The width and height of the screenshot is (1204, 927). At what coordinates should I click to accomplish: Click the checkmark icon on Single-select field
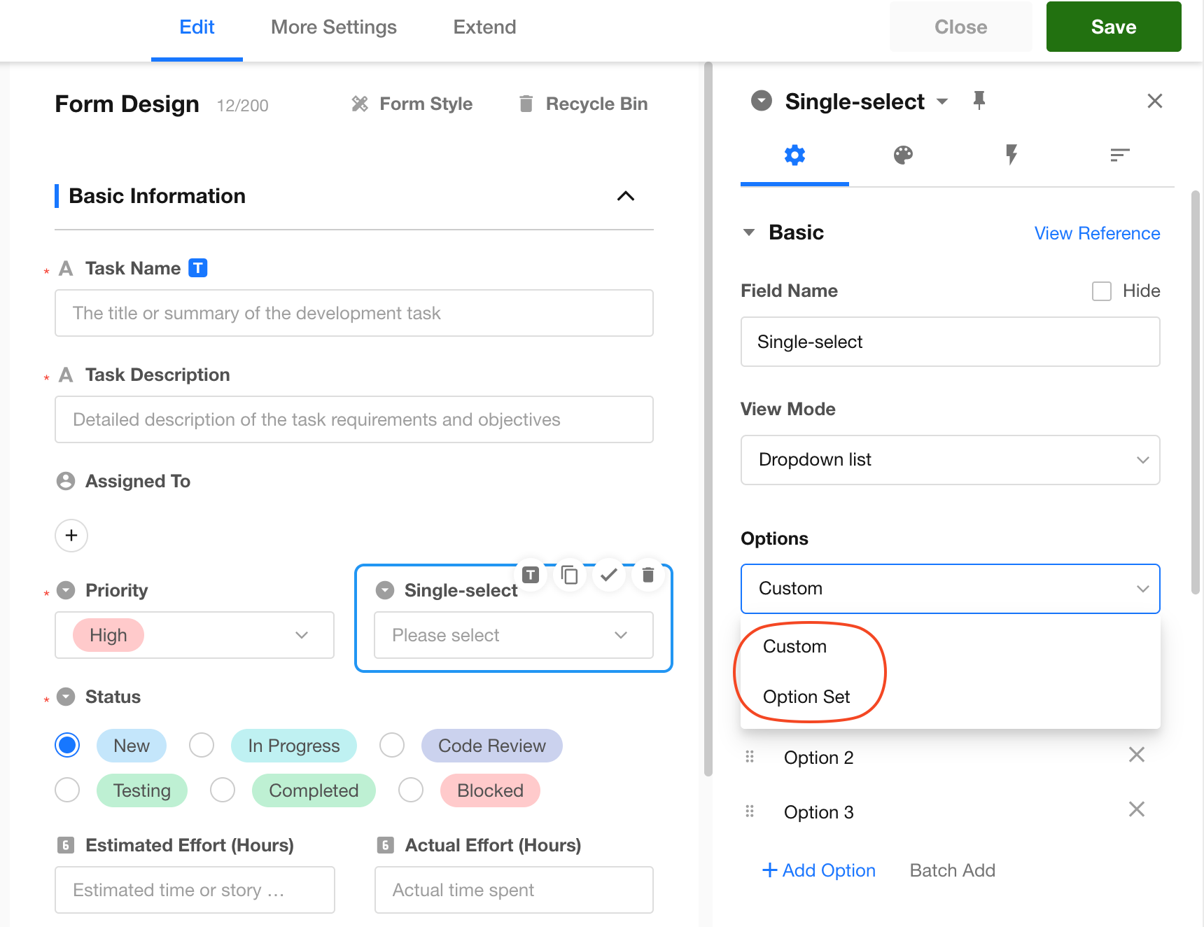tap(609, 575)
